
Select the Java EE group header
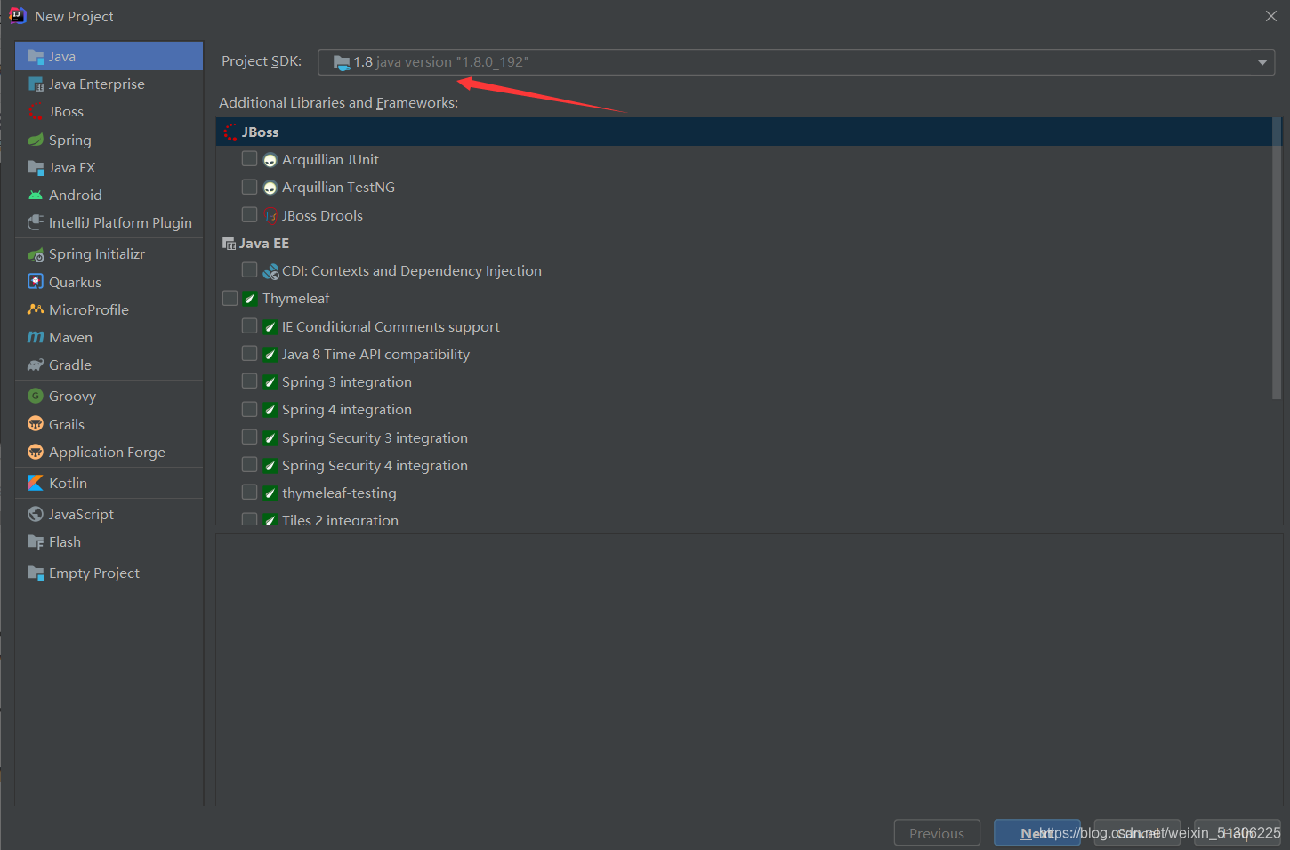[263, 243]
